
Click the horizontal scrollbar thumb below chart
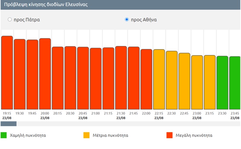pyautogui.click(x=8, y=124)
